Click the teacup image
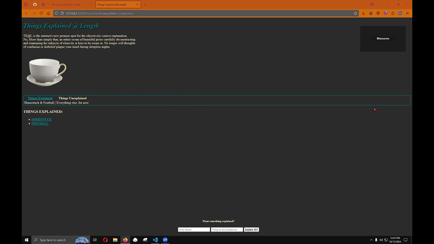Screen dimensions: 434x244 pyautogui.click(x=46, y=72)
